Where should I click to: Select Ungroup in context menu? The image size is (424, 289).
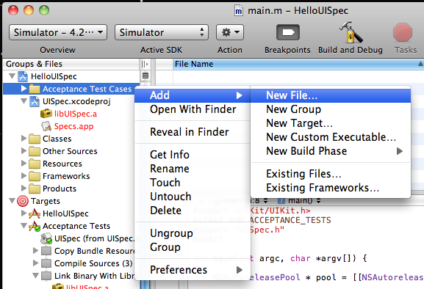coord(193,233)
